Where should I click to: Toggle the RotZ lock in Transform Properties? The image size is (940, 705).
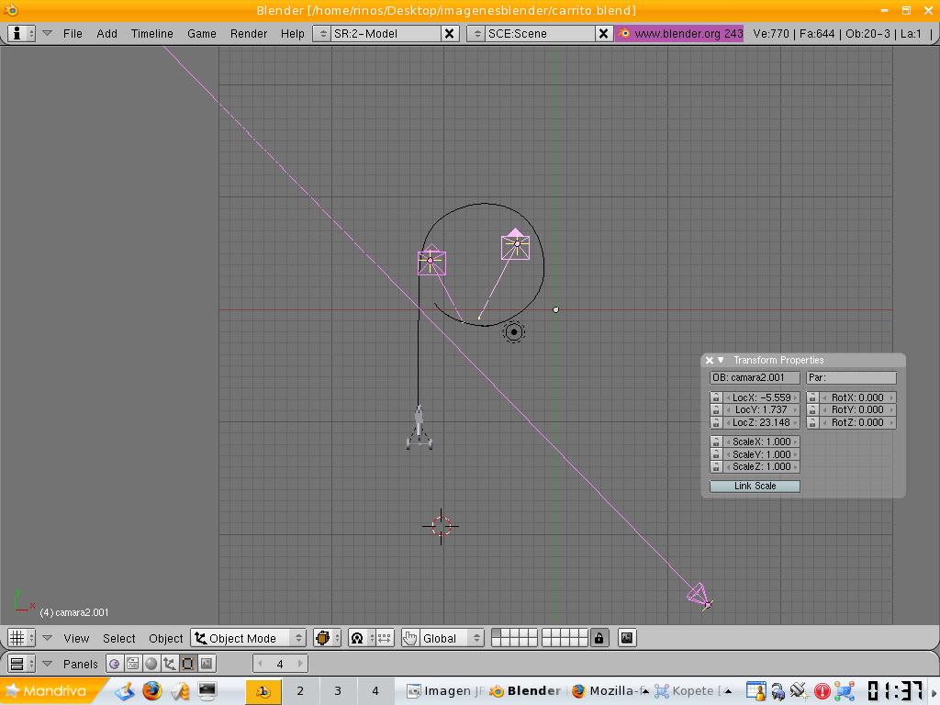pos(812,422)
